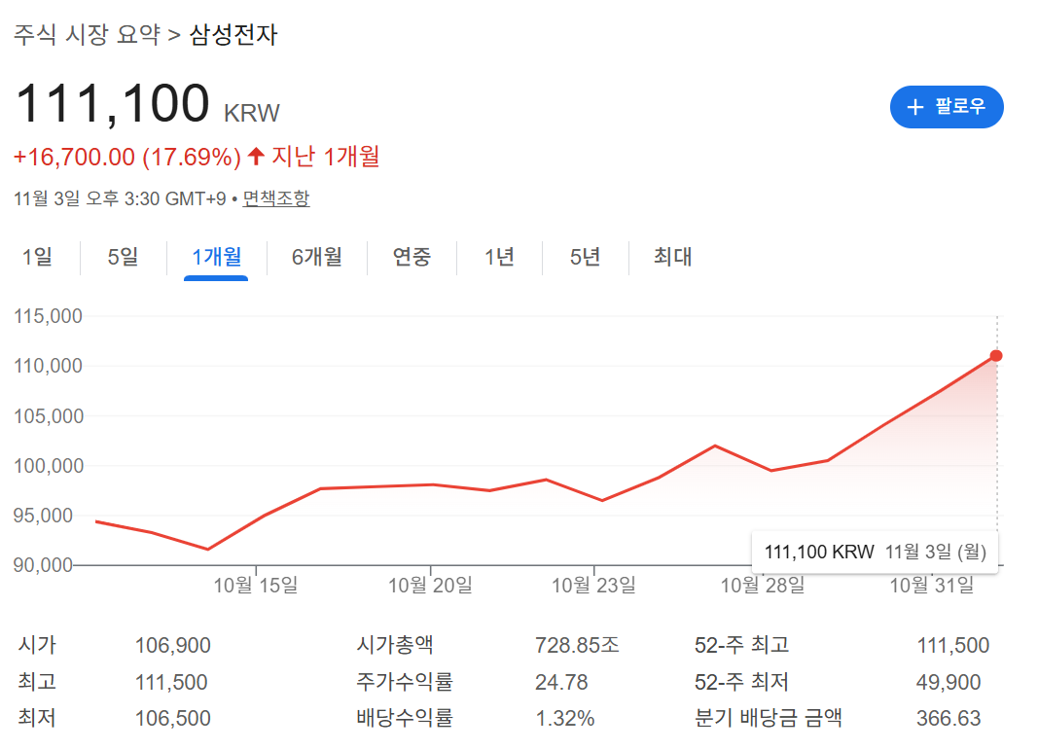Click the 10월 31일 axis label

(931, 586)
